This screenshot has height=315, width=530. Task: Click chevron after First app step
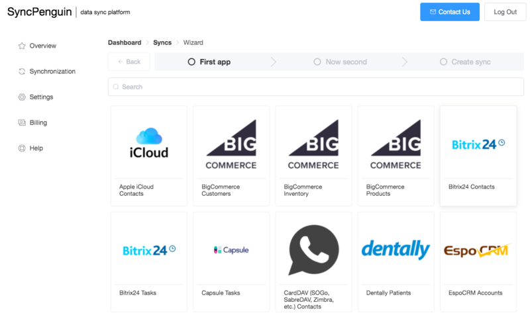click(274, 62)
